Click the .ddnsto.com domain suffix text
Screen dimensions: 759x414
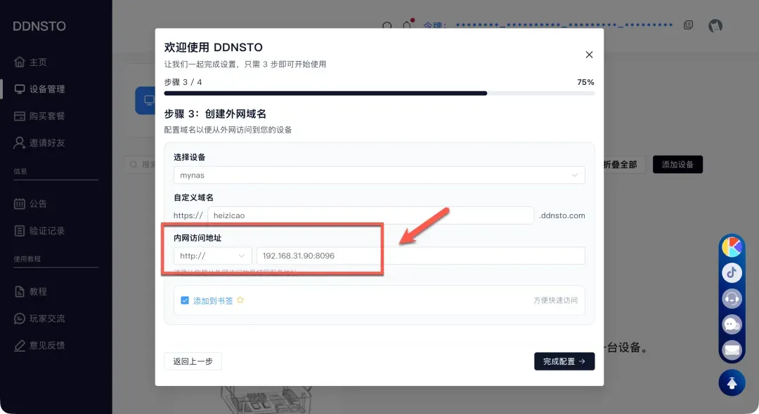coord(562,215)
